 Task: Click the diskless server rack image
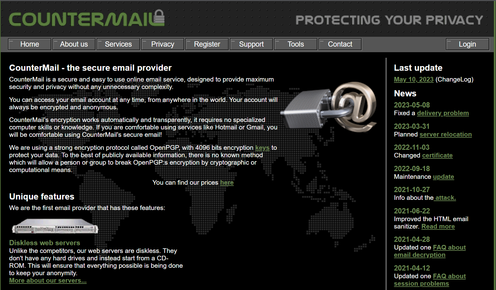click(x=55, y=226)
